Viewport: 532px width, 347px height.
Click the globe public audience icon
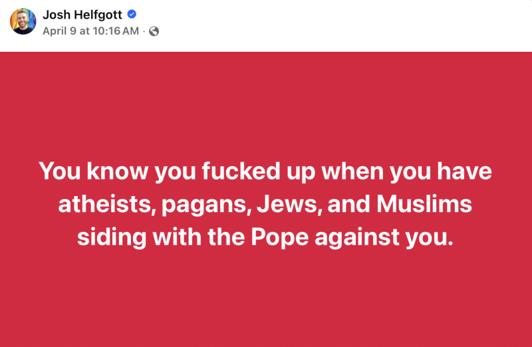[154, 31]
